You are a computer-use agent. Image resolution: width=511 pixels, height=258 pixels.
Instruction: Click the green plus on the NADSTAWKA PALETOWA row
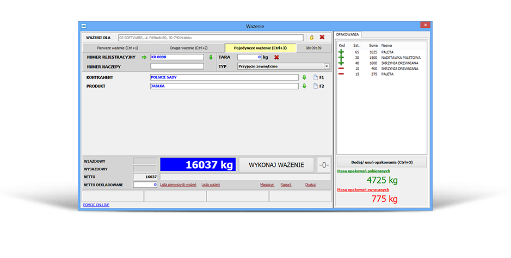click(341, 57)
